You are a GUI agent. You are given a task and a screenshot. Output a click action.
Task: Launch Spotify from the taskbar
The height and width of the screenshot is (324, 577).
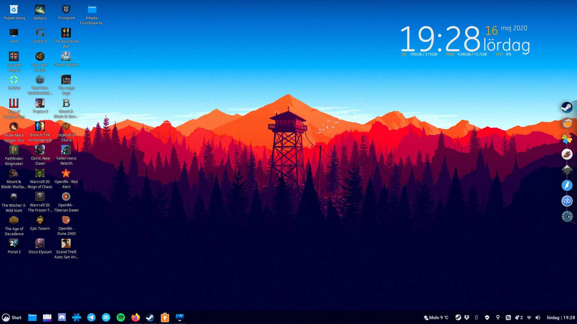pos(121,317)
